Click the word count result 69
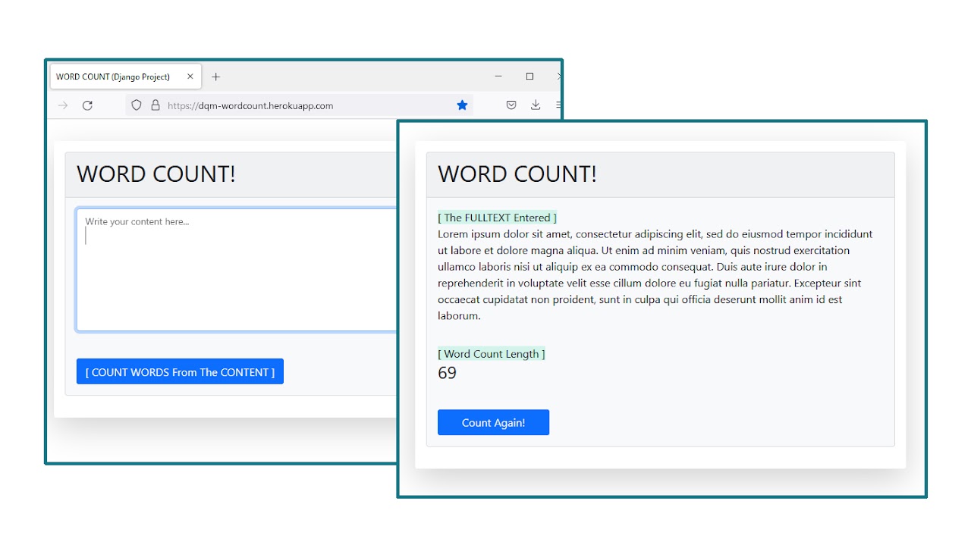Image resolution: width=971 pixels, height=545 pixels. pos(447,373)
